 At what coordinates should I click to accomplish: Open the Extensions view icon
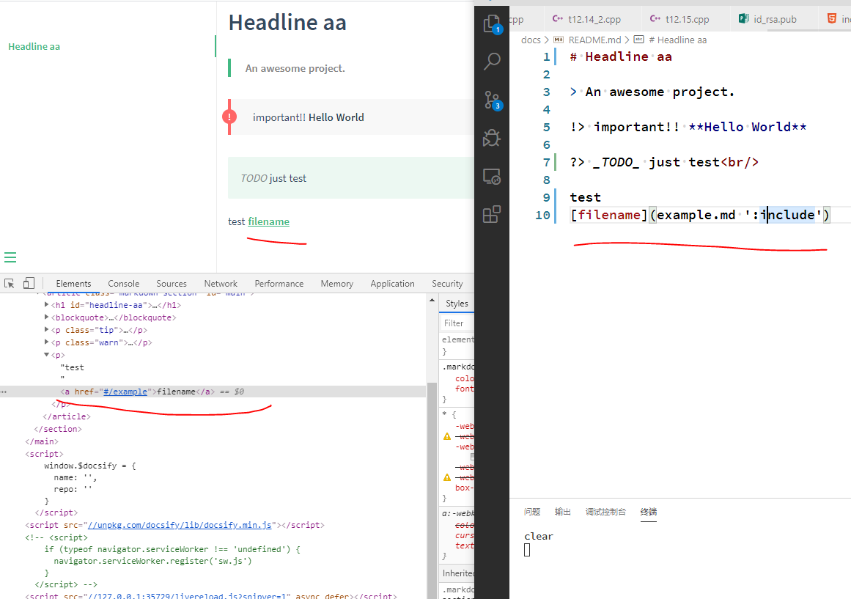tap(492, 214)
